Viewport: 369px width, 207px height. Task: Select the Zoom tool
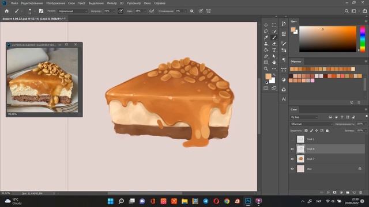(x=266, y=69)
